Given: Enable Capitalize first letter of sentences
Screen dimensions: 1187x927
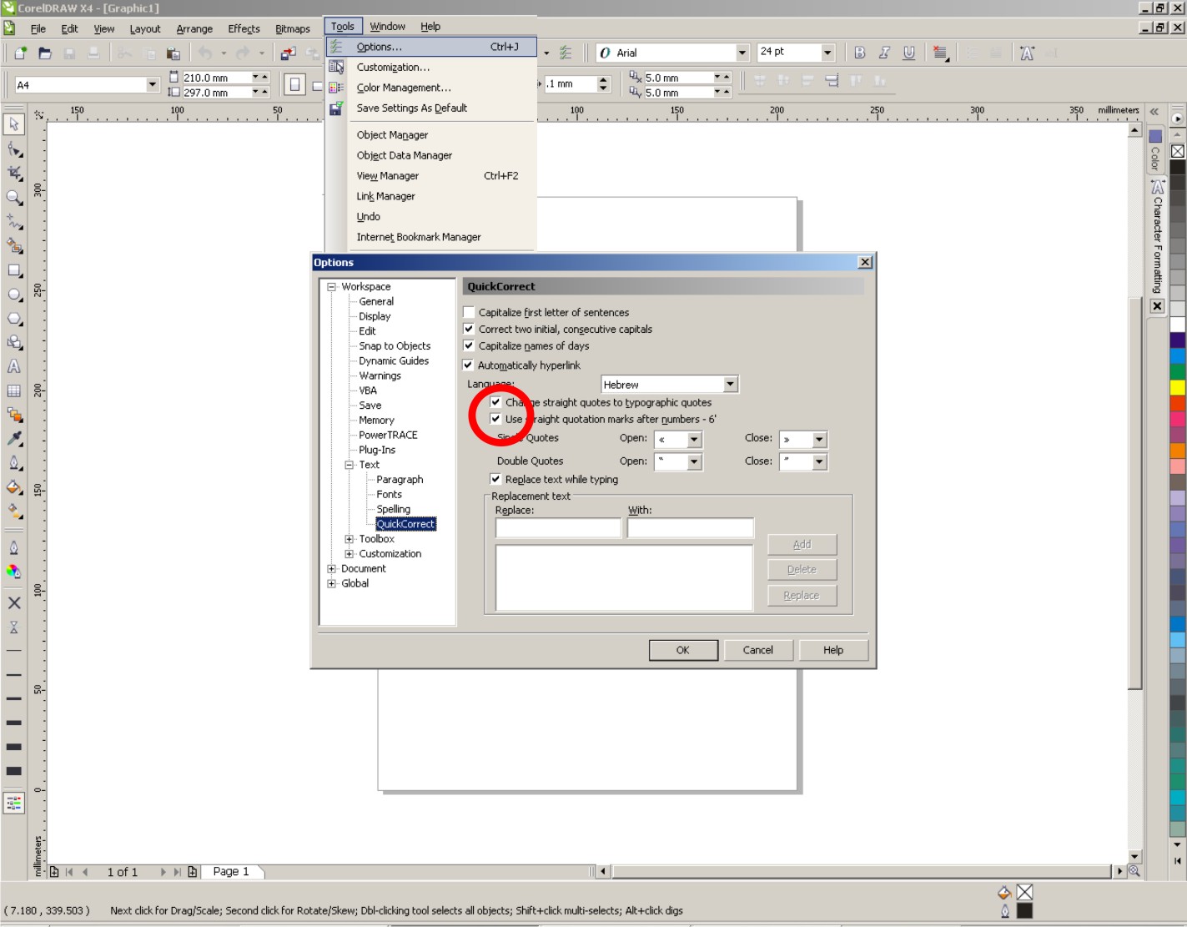Looking at the screenshot, I should (469, 312).
